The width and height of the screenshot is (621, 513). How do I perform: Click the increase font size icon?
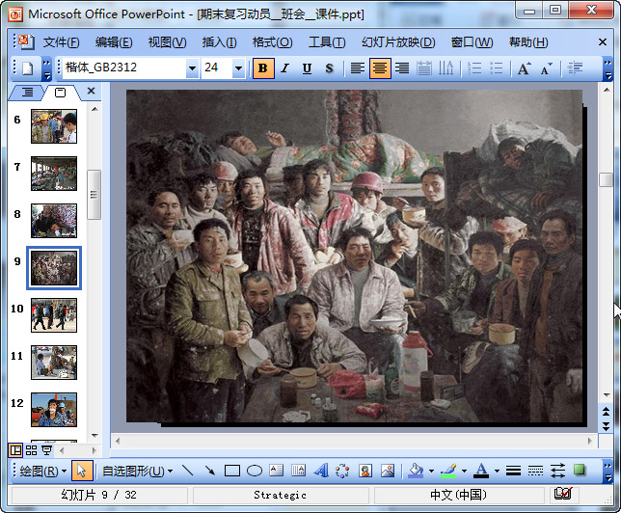click(524, 68)
